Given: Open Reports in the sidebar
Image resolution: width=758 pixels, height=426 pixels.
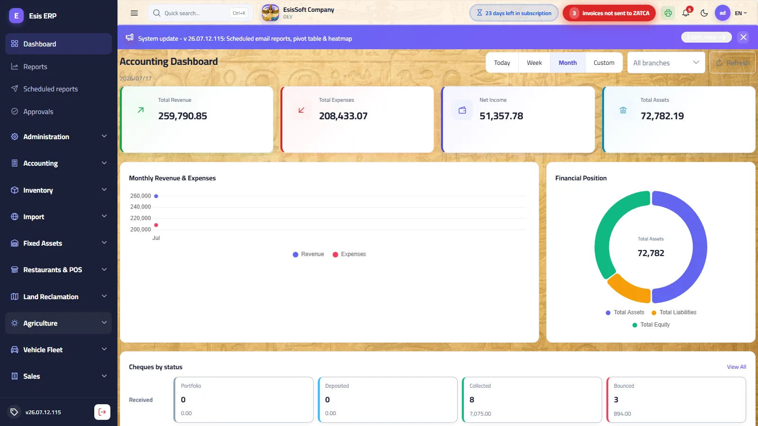Looking at the screenshot, I should [59, 67].
